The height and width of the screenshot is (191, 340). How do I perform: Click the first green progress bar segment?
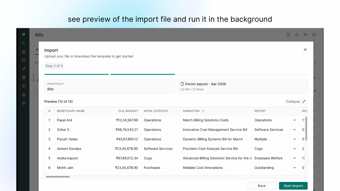pos(76,74)
